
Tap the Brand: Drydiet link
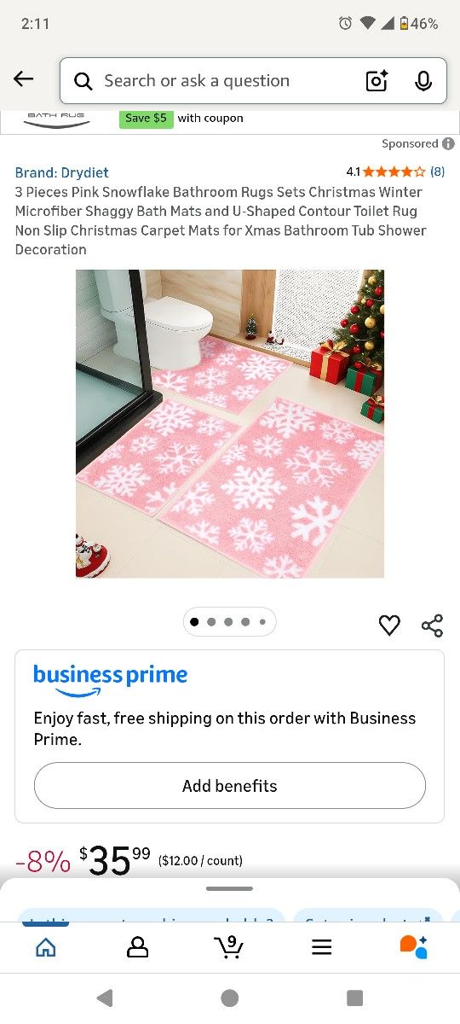coord(61,172)
